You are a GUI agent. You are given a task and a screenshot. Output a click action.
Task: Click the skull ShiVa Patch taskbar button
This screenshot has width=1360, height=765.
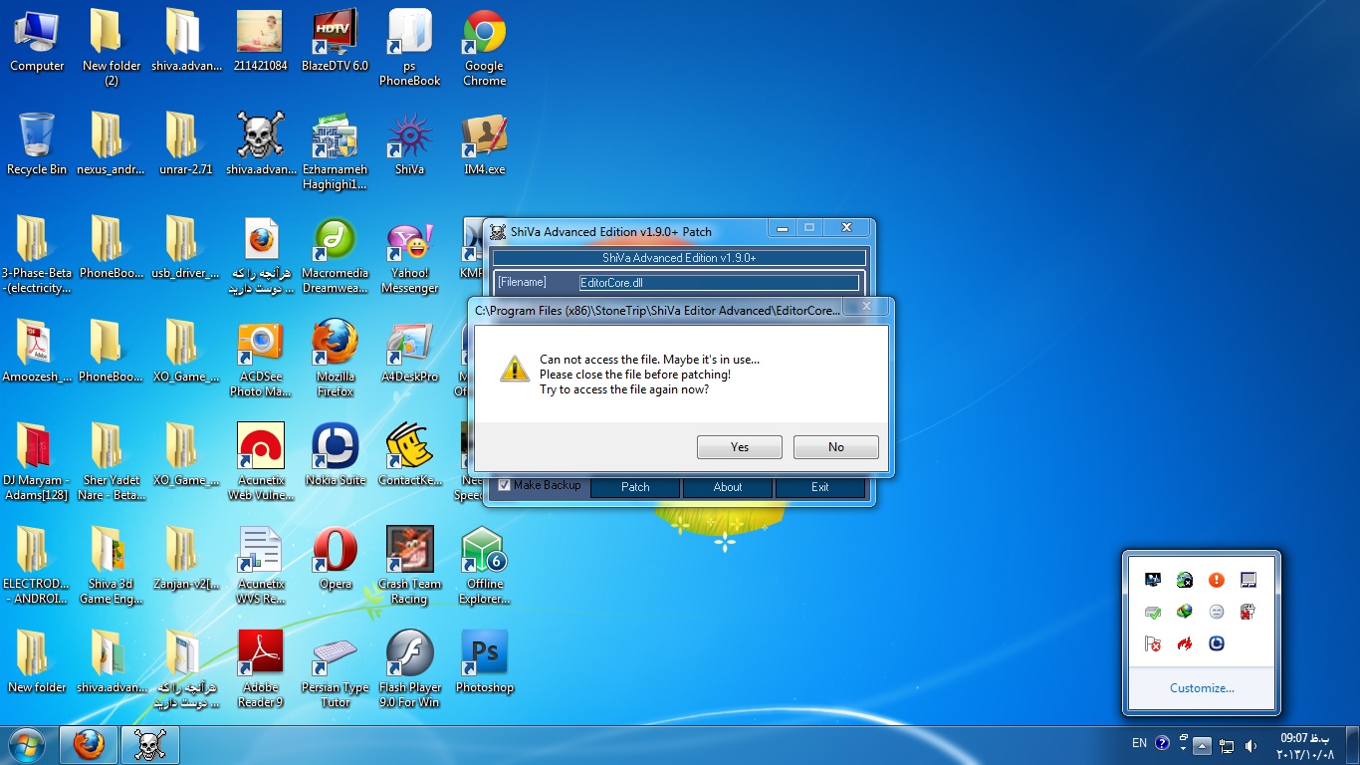pos(150,745)
